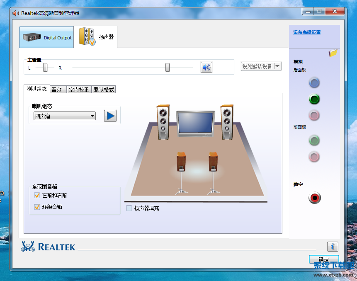The height and width of the screenshot is (281, 357).
Task: Click the pink front panel jack
Action: coord(314,157)
